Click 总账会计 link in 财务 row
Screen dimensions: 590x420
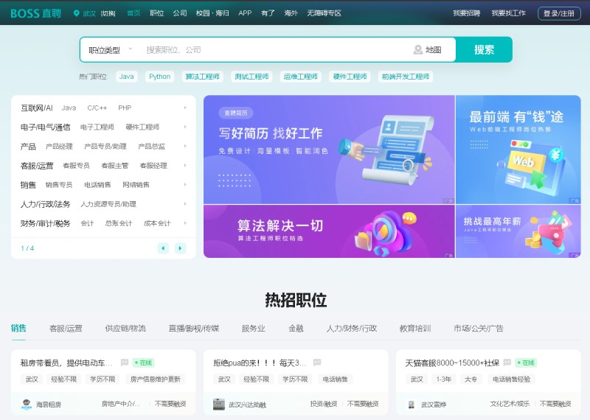119,223
